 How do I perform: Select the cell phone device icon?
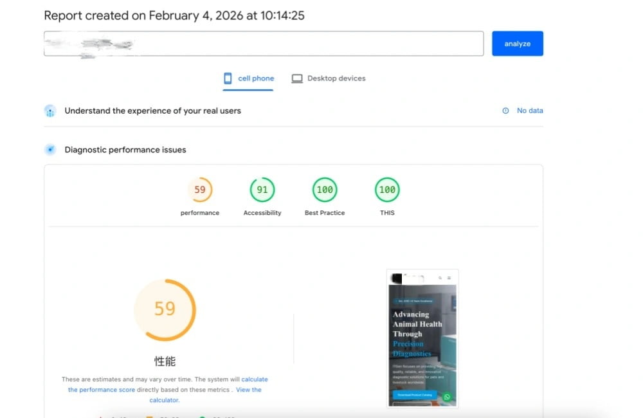pyautogui.click(x=228, y=78)
